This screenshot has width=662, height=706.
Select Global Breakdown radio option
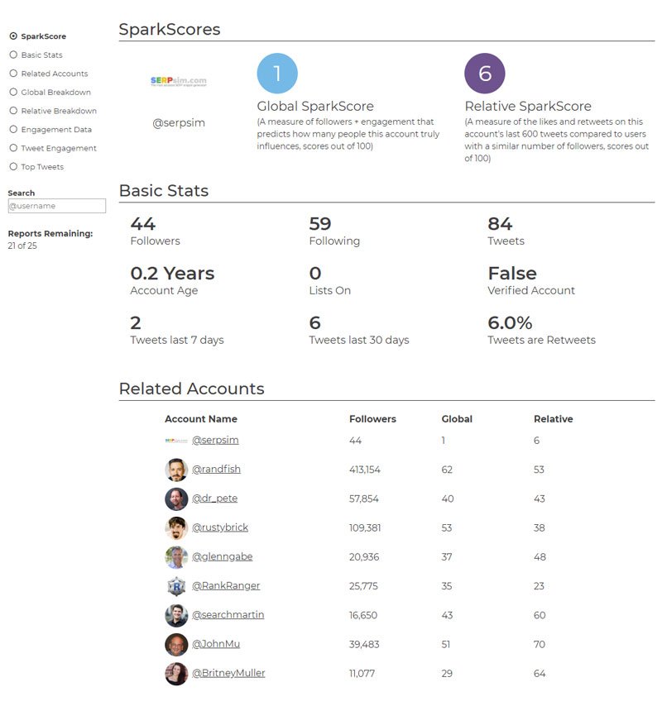coord(13,92)
